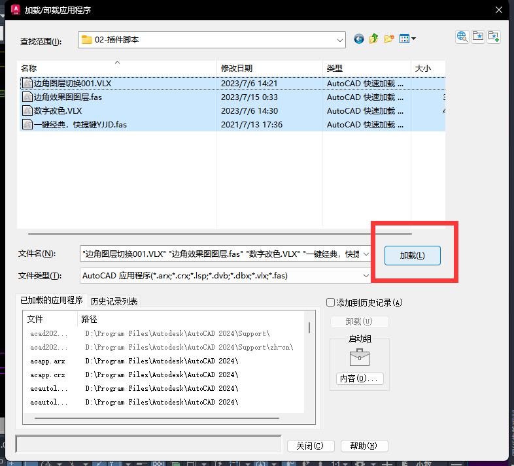Image resolution: width=514 pixels, height=466 pixels.
Task: Sort files by 修改日期 column
Action: [x=269, y=68]
